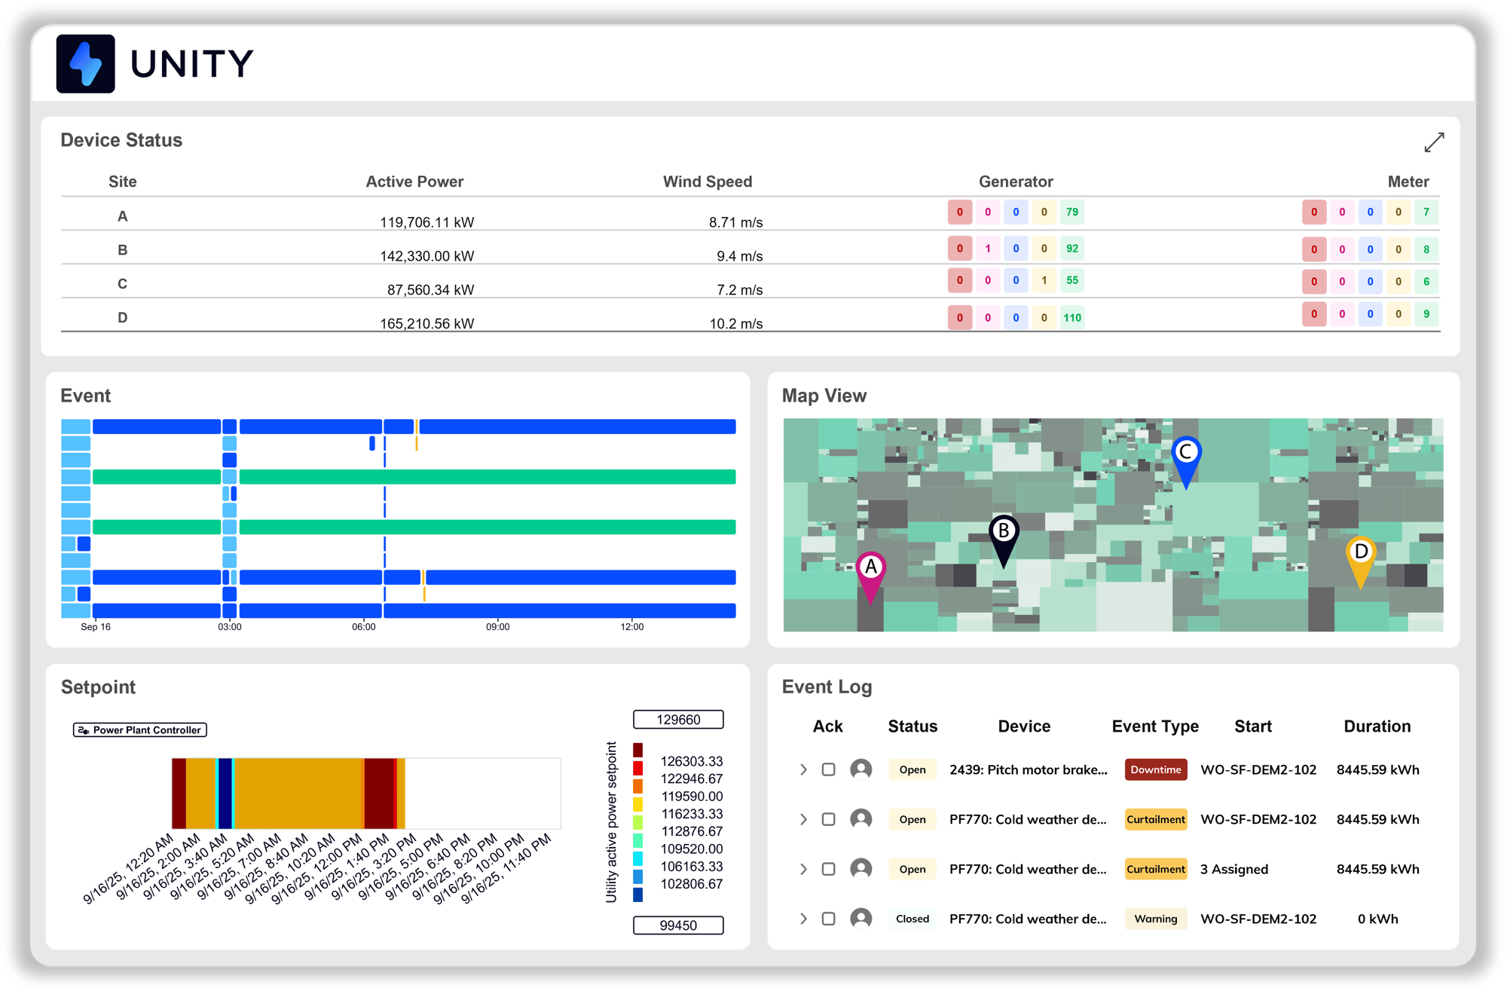
Task: Click the Unity lightning bolt logo
Action: (85, 64)
